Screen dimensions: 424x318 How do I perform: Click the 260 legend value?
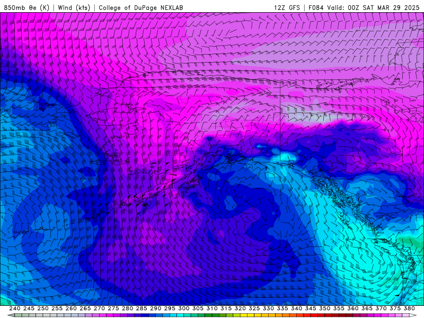(71, 308)
